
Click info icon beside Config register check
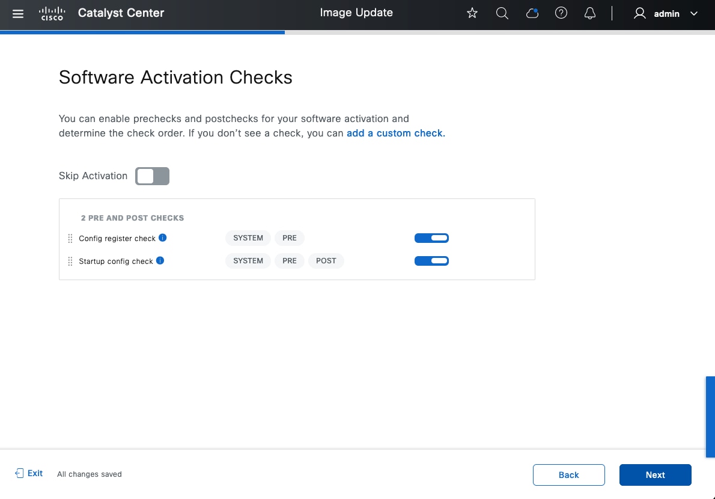pos(162,238)
